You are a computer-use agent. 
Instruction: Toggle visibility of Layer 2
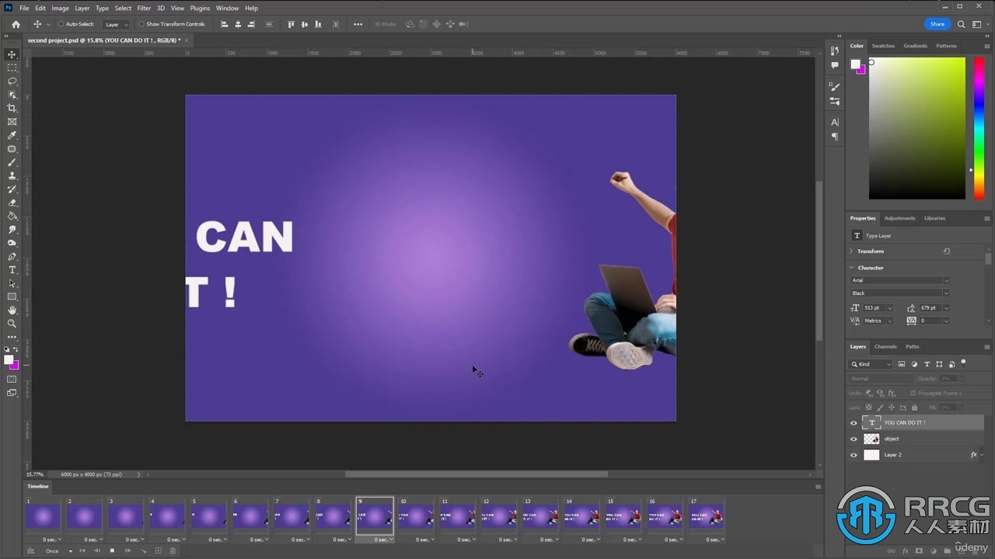854,455
